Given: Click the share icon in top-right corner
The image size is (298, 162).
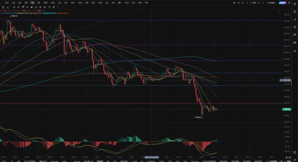Looking at the screenshot, I should click(x=289, y=3).
